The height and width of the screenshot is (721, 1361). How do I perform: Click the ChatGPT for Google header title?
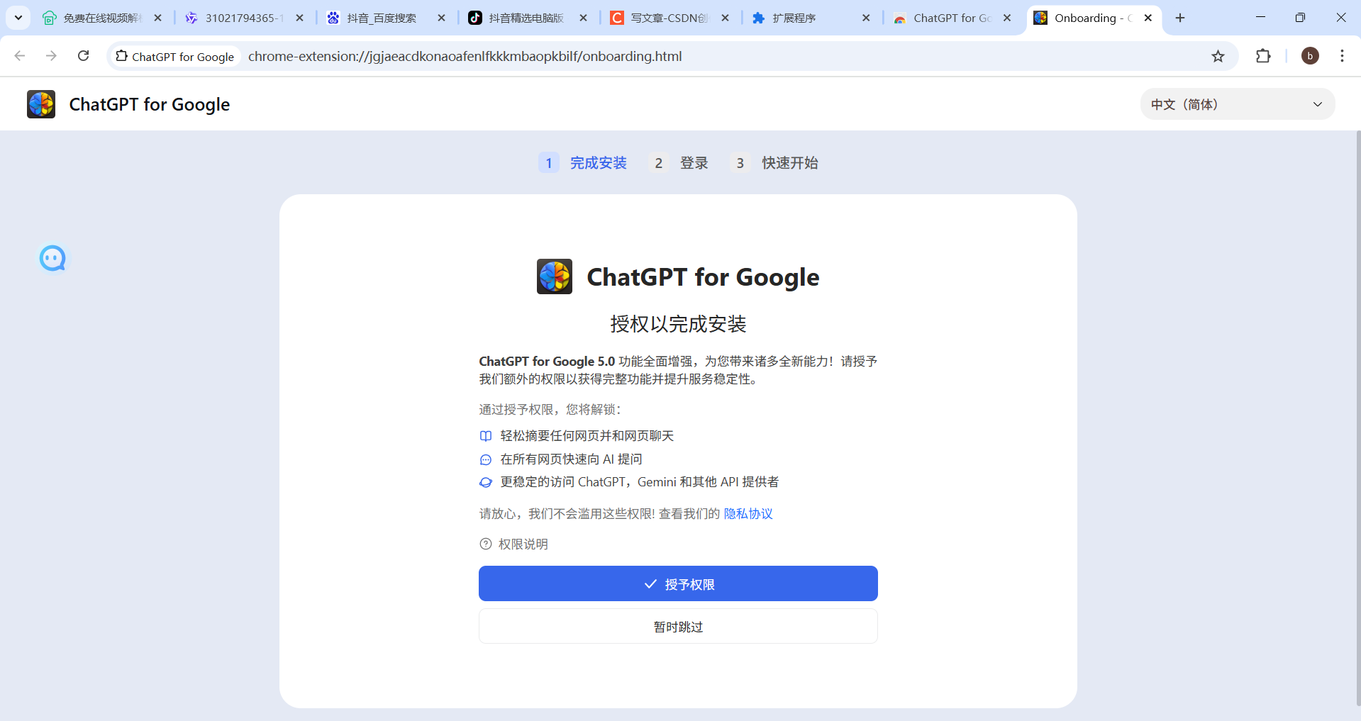(x=150, y=104)
